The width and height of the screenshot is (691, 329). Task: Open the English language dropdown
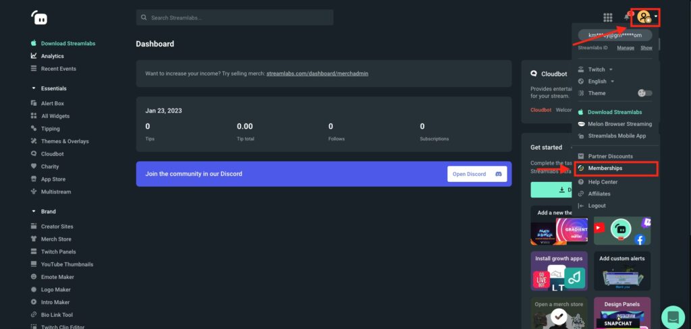pyautogui.click(x=601, y=82)
